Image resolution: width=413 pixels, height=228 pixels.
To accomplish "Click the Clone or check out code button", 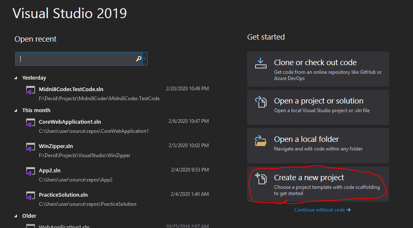I will point(318,69).
